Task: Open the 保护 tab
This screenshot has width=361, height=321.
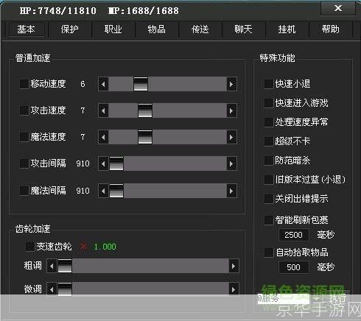Action: 70,29
